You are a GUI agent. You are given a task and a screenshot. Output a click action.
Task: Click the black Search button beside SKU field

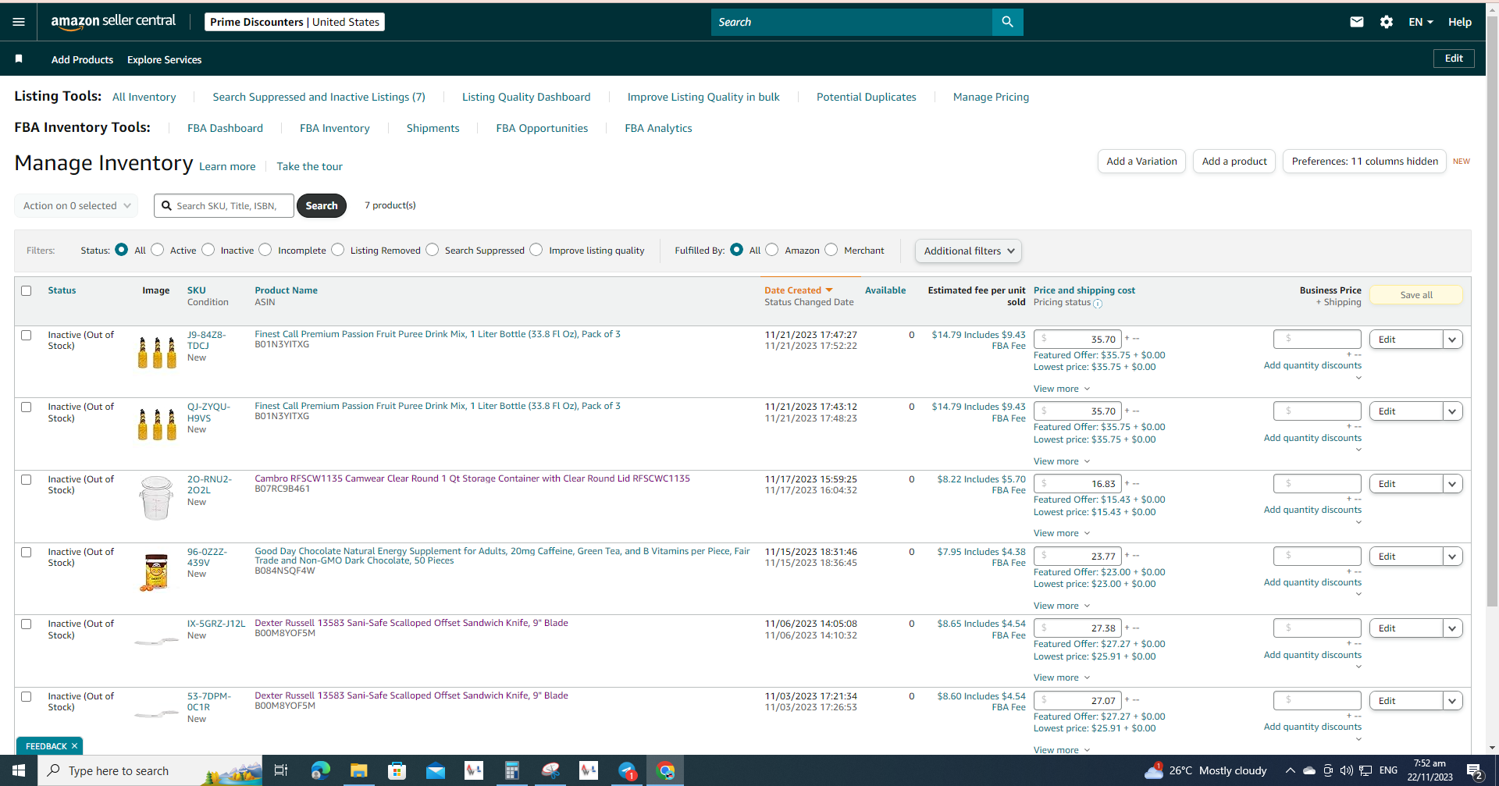pyautogui.click(x=322, y=205)
